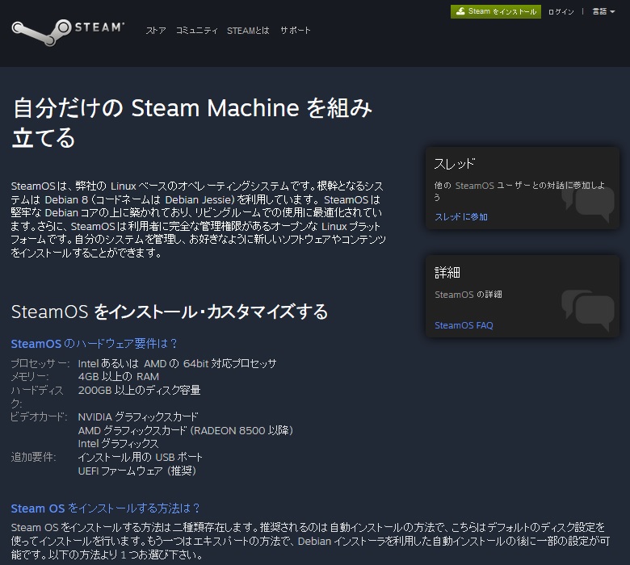
Task: Click Intel グラフィックス text
Action: pos(119,444)
